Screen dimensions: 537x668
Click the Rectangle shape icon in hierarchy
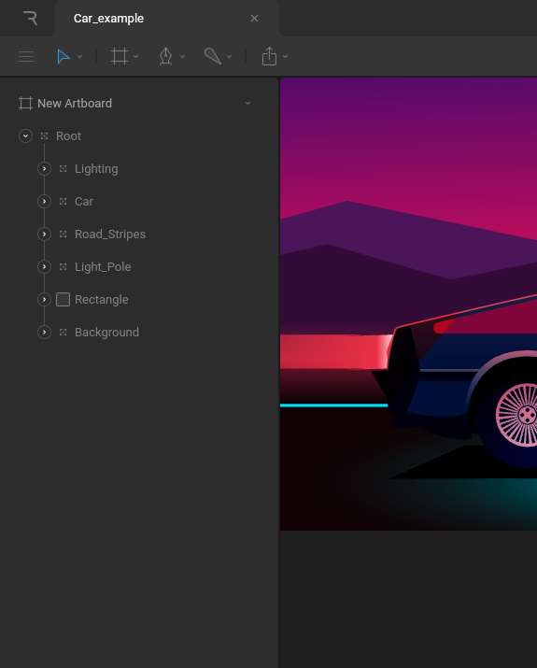(63, 300)
